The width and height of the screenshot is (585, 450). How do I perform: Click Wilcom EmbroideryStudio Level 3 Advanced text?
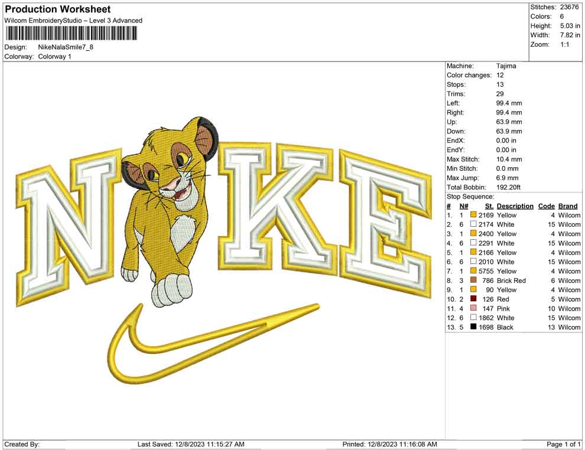73,21
